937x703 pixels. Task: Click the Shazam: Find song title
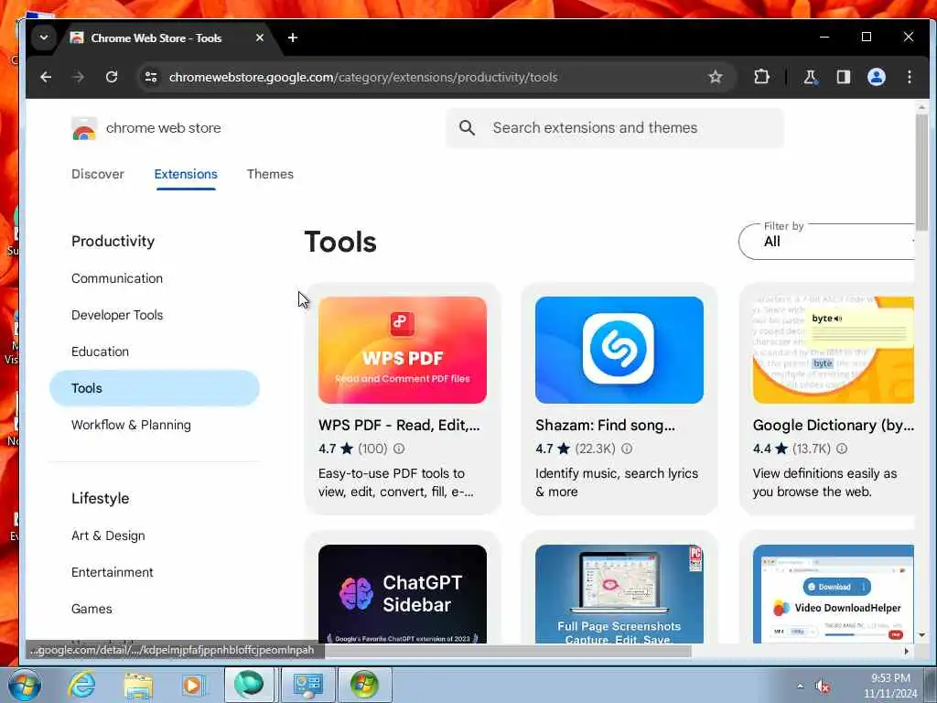coord(605,425)
